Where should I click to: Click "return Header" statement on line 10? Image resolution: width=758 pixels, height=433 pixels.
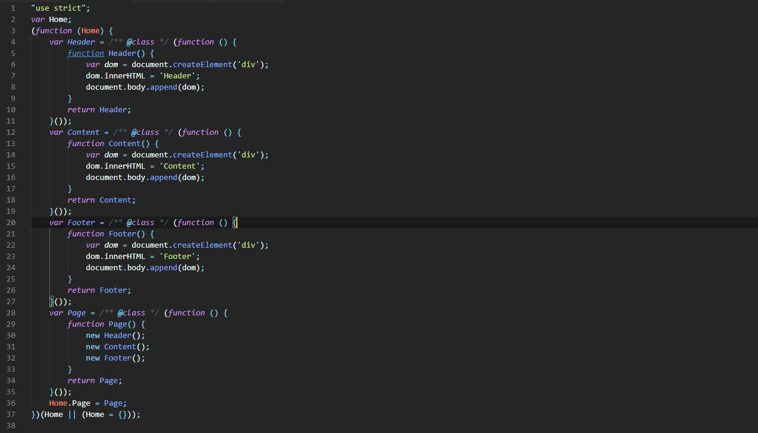pos(99,109)
